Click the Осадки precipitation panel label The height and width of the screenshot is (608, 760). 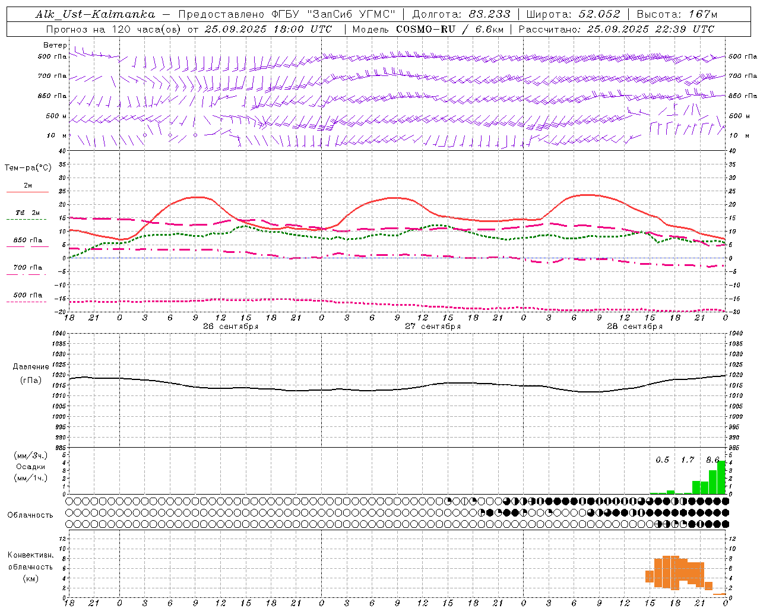[31, 467]
